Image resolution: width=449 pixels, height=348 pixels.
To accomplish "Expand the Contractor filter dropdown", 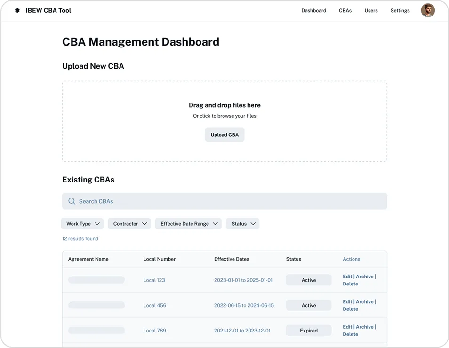I will pyautogui.click(x=129, y=224).
